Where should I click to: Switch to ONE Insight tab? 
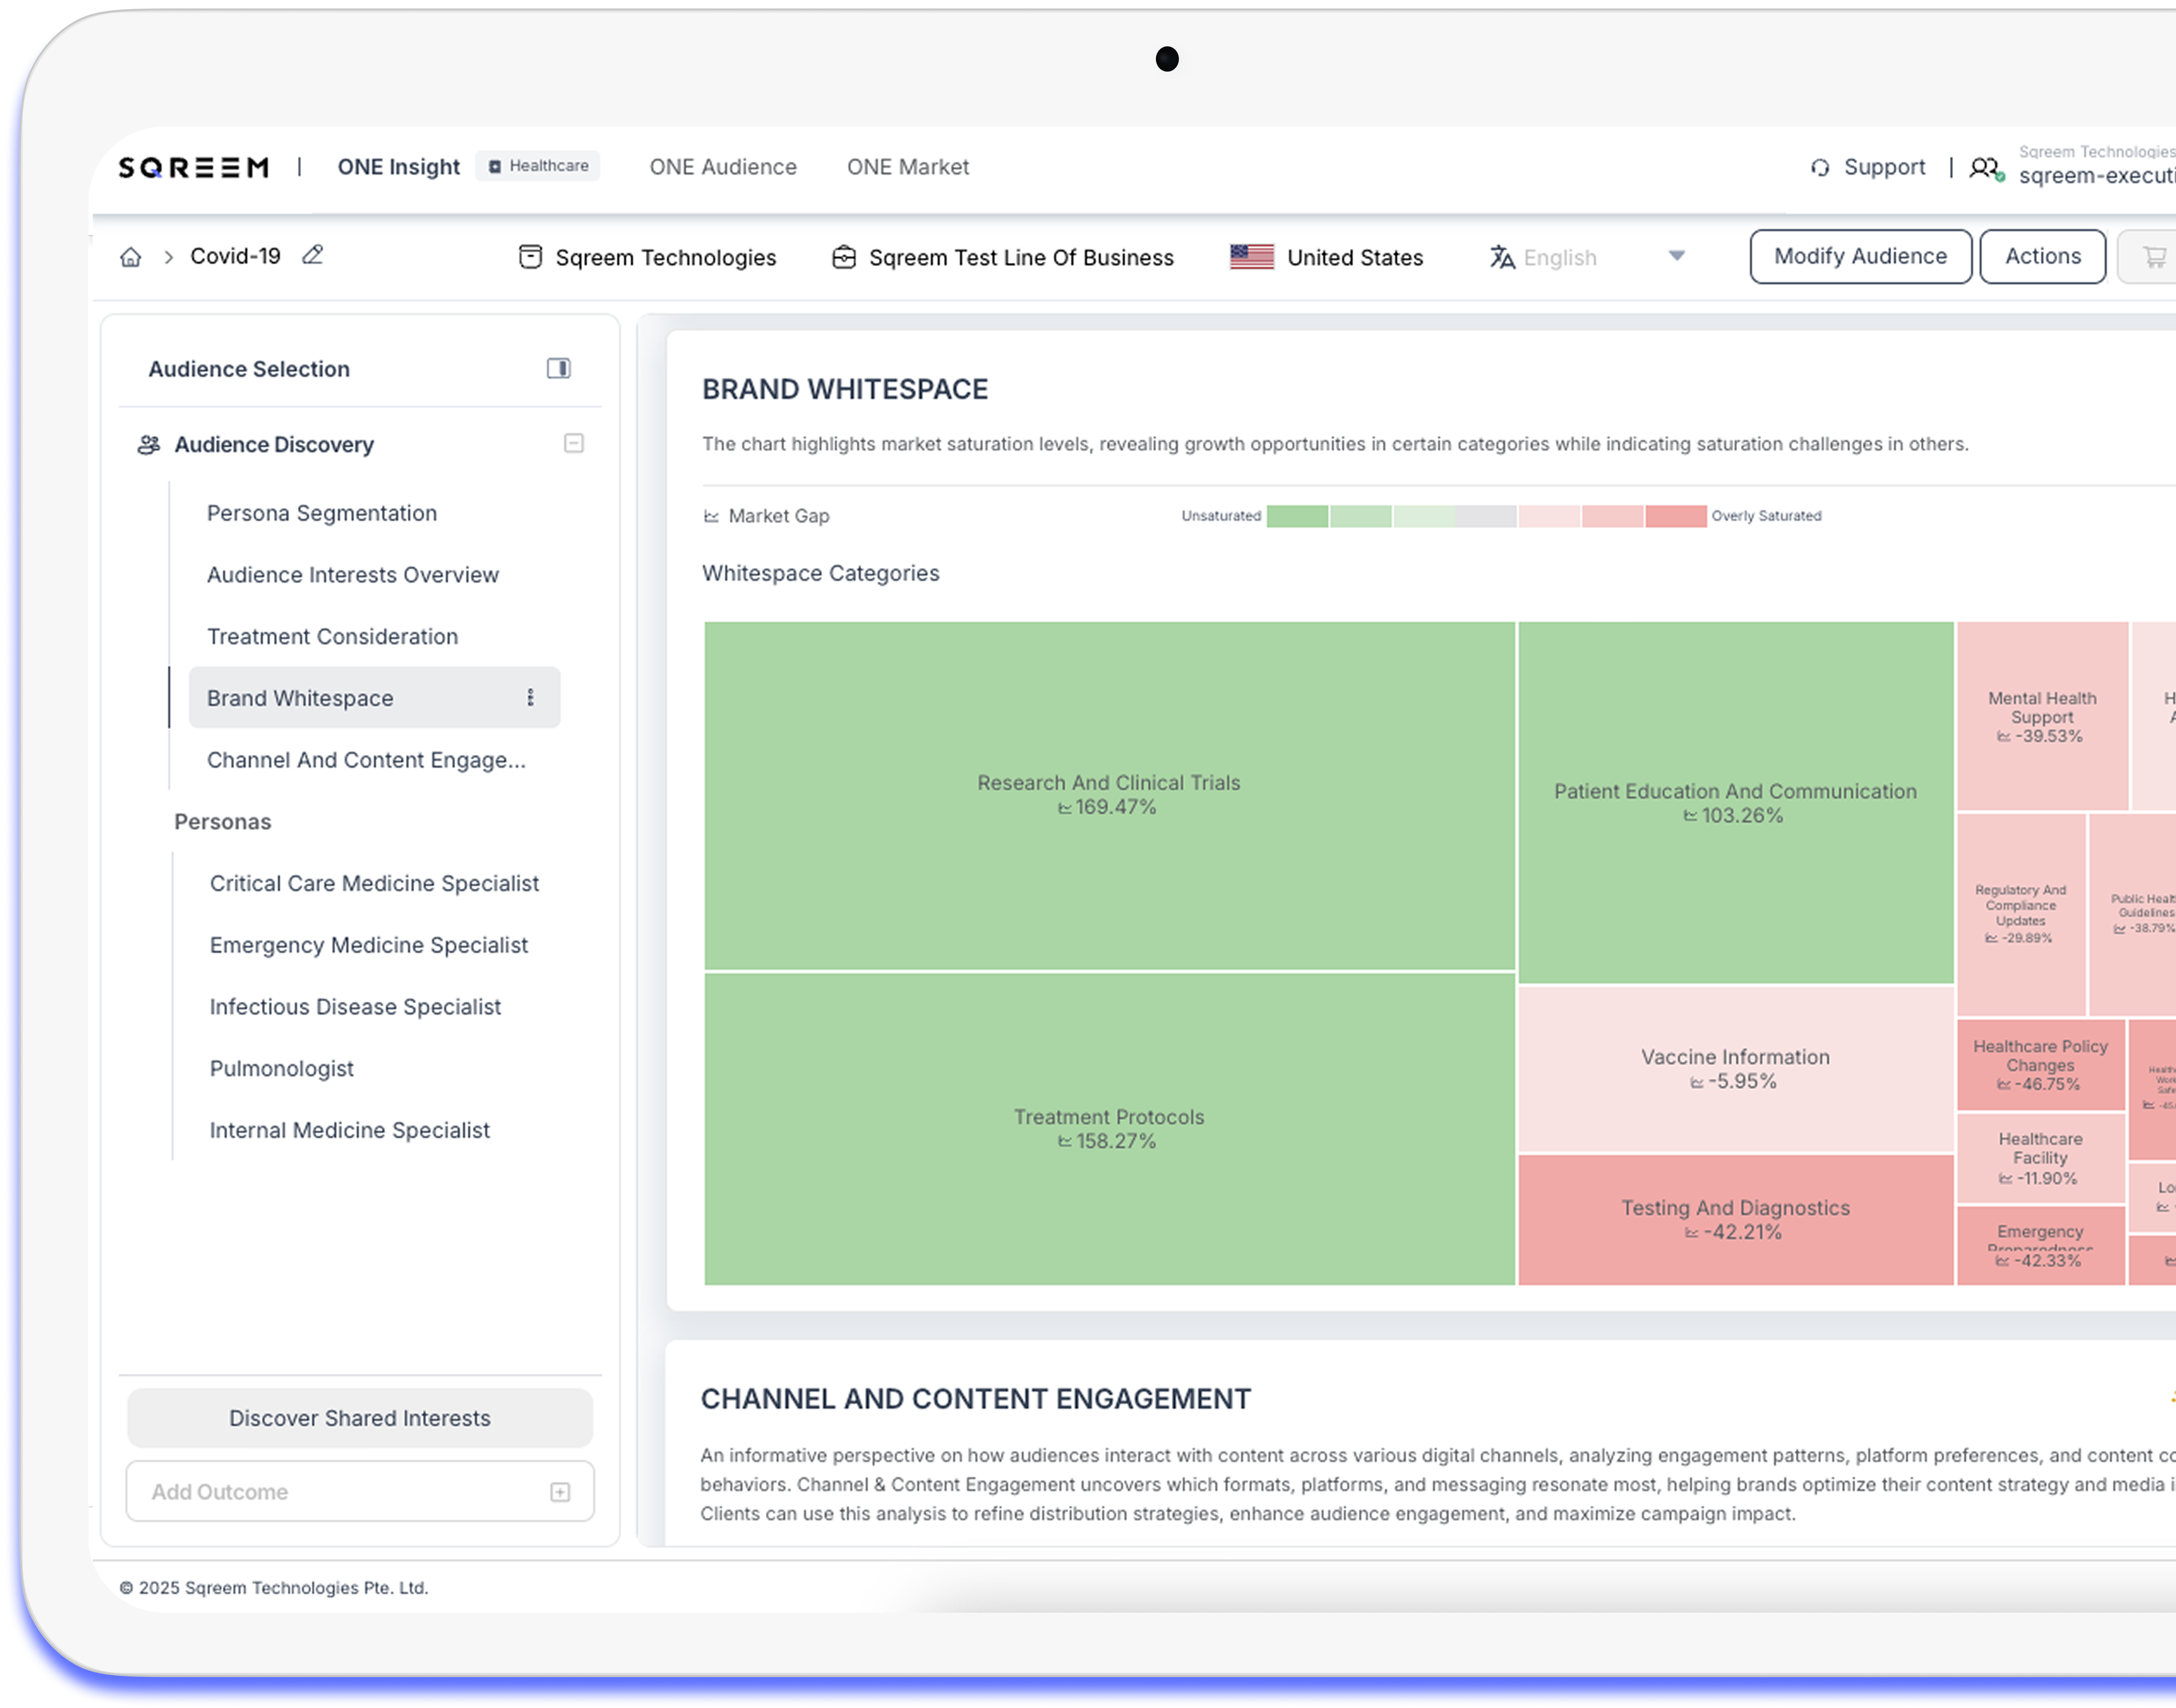[x=399, y=167]
